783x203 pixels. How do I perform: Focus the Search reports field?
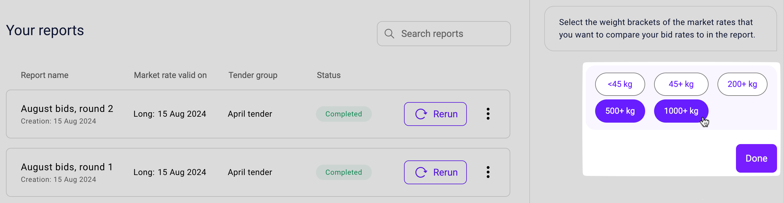click(x=444, y=34)
